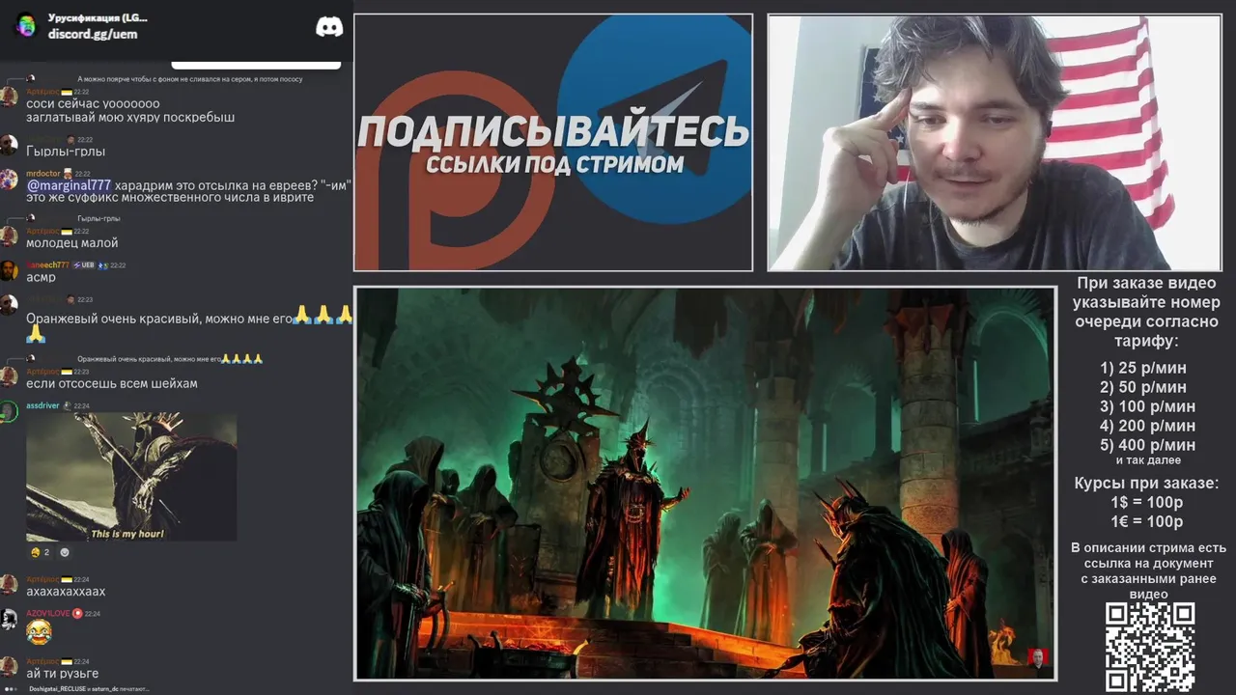Toggle the emoji reaction showing count 2
Screen dimensions: 1236x695
pyautogui.click(x=40, y=552)
